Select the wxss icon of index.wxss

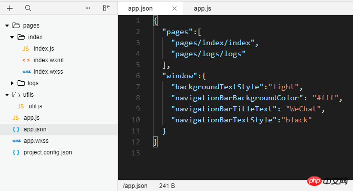(27, 72)
